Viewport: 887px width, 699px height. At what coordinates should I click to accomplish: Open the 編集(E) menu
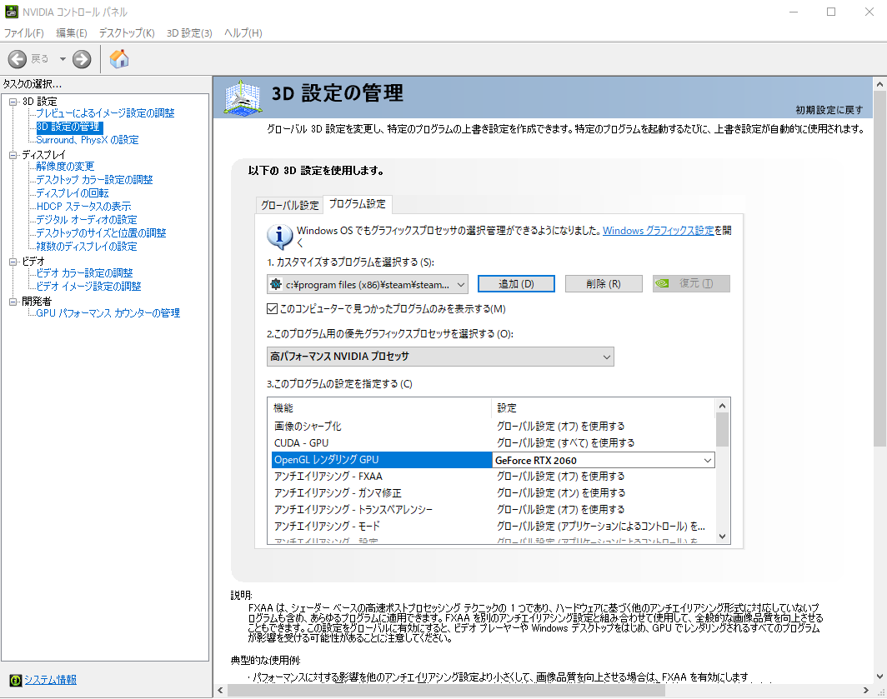pos(72,32)
